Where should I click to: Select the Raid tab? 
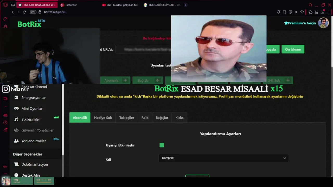145,118
